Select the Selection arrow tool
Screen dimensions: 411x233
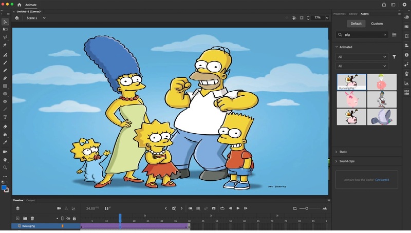click(x=5, y=22)
